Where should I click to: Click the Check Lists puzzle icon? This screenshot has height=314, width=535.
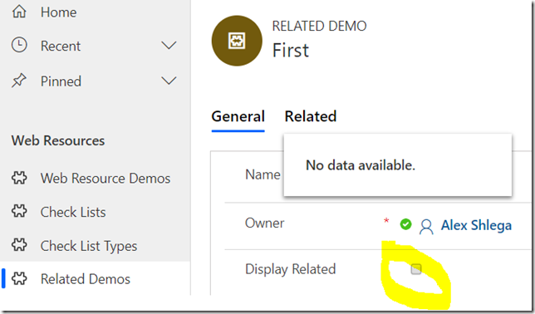pos(19,211)
